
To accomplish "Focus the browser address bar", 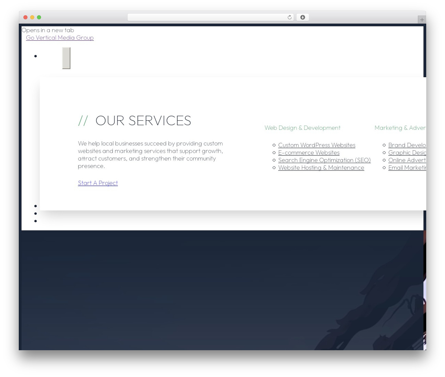I will [x=210, y=17].
